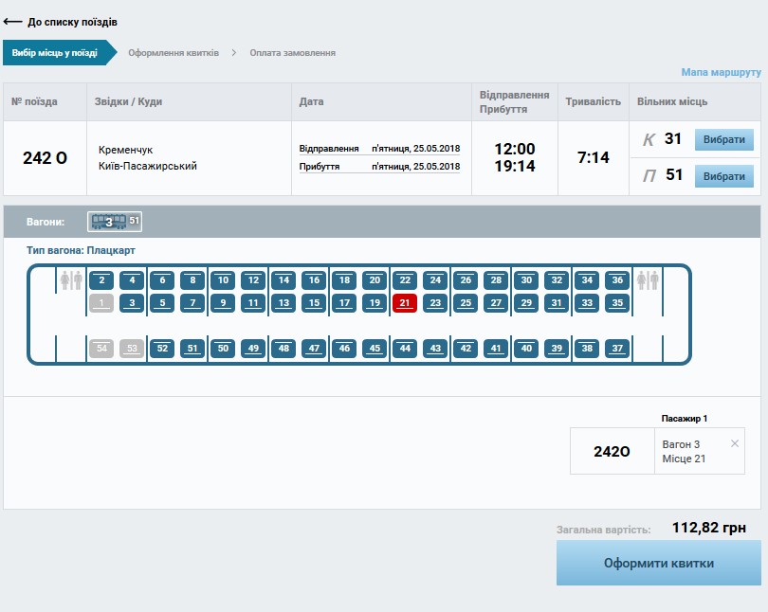Click unavailable grey seat 54

(101, 348)
